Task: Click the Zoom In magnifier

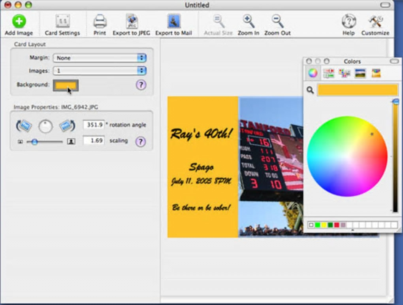Action: click(248, 25)
